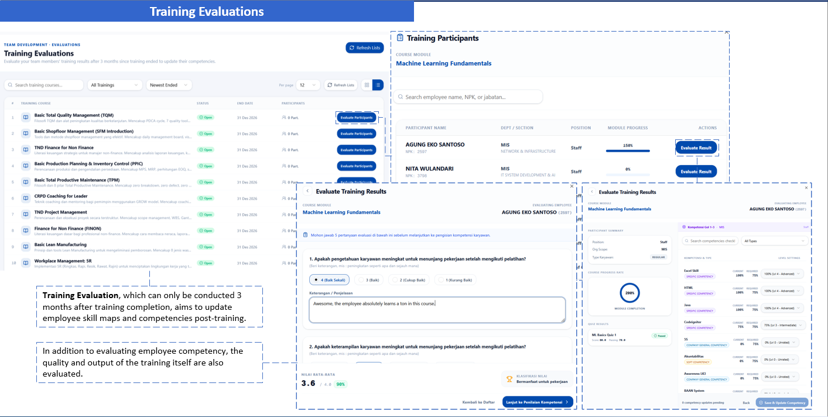Click the Search training courses field
The height and width of the screenshot is (417, 828).
pyautogui.click(x=44, y=85)
